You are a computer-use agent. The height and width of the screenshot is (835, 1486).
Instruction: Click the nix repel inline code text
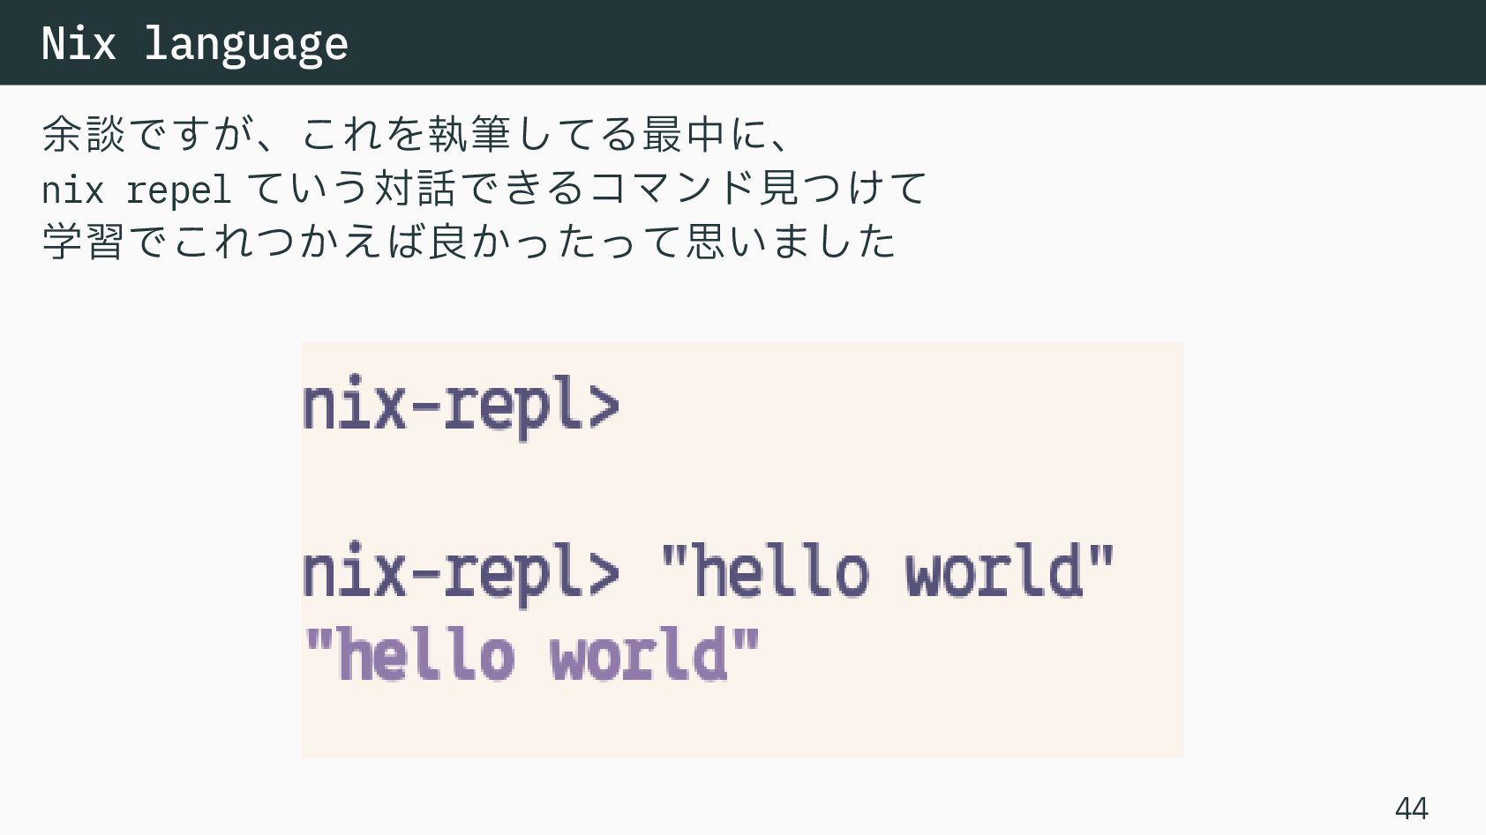pos(136,189)
